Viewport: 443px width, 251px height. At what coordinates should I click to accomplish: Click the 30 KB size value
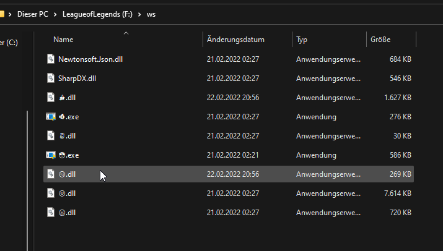point(402,136)
